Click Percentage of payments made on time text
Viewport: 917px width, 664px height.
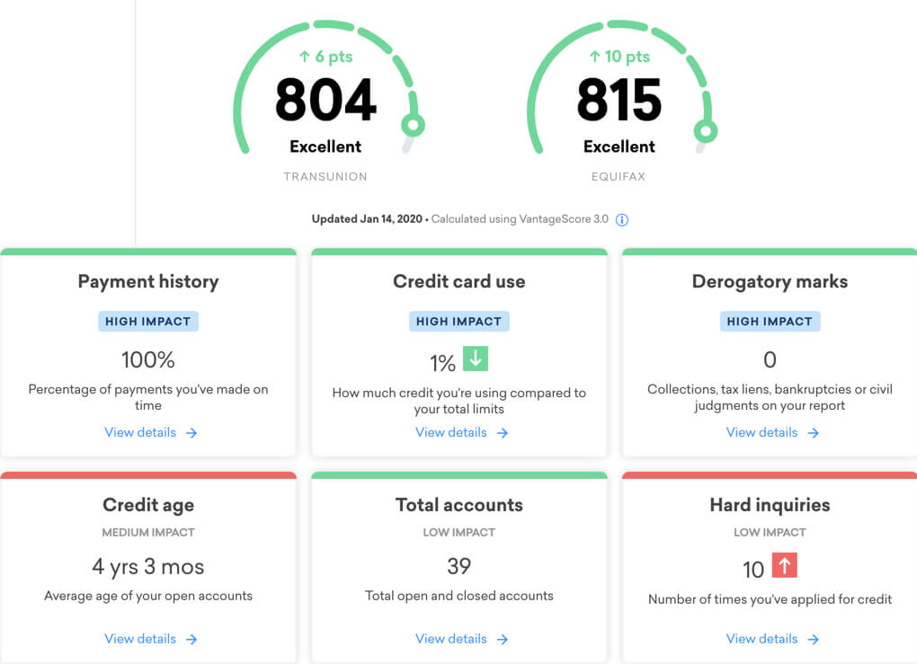coord(148,397)
